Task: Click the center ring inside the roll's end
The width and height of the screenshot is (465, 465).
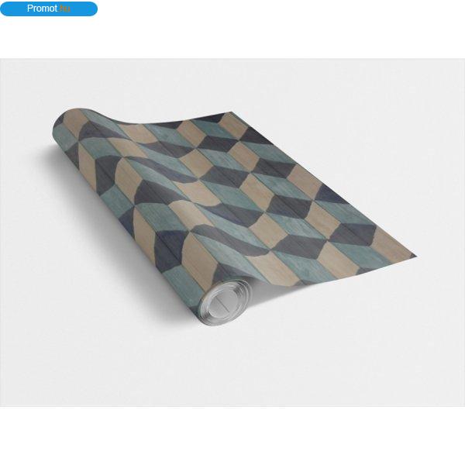Action: click(x=225, y=302)
